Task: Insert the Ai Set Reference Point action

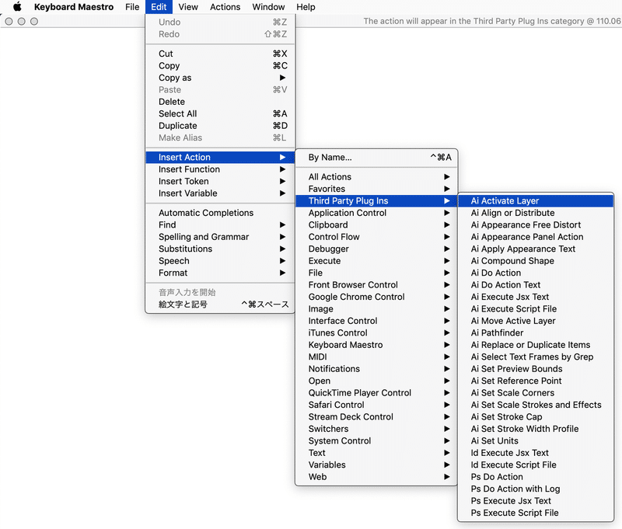Action: [x=536, y=381]
